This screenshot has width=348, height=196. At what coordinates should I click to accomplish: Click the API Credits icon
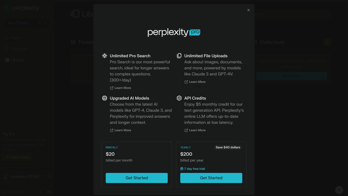179,98
